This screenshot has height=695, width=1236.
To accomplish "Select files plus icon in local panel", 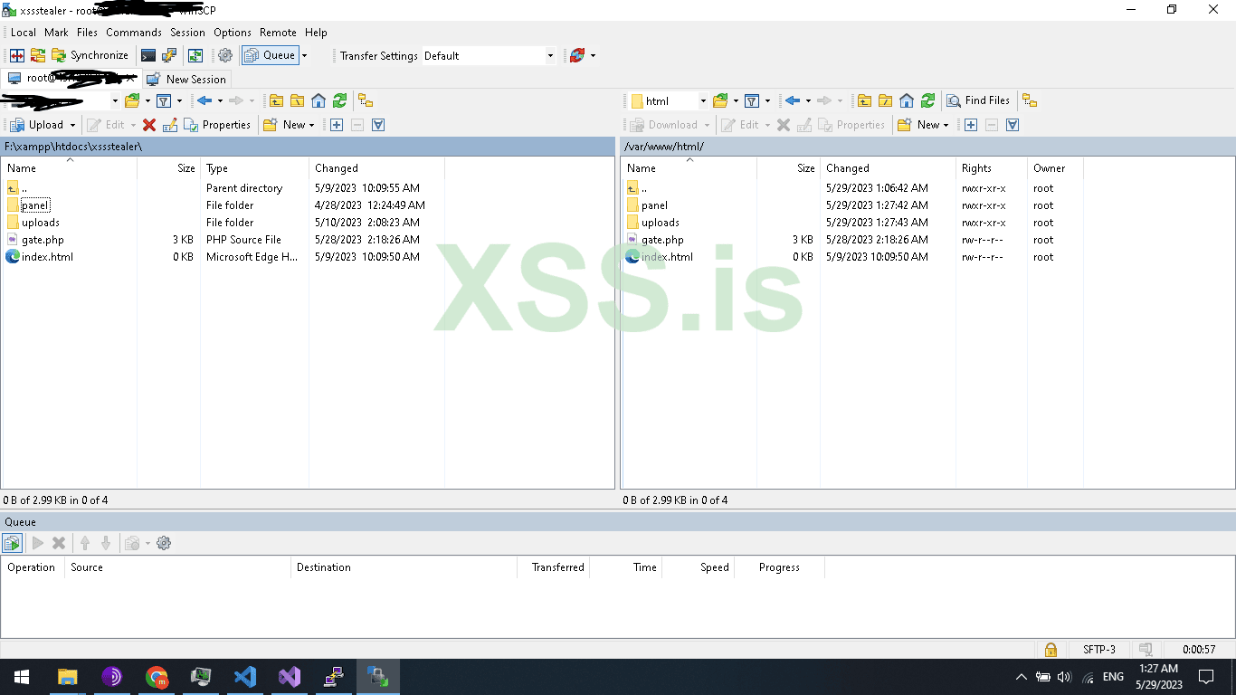I will [337, 125].
